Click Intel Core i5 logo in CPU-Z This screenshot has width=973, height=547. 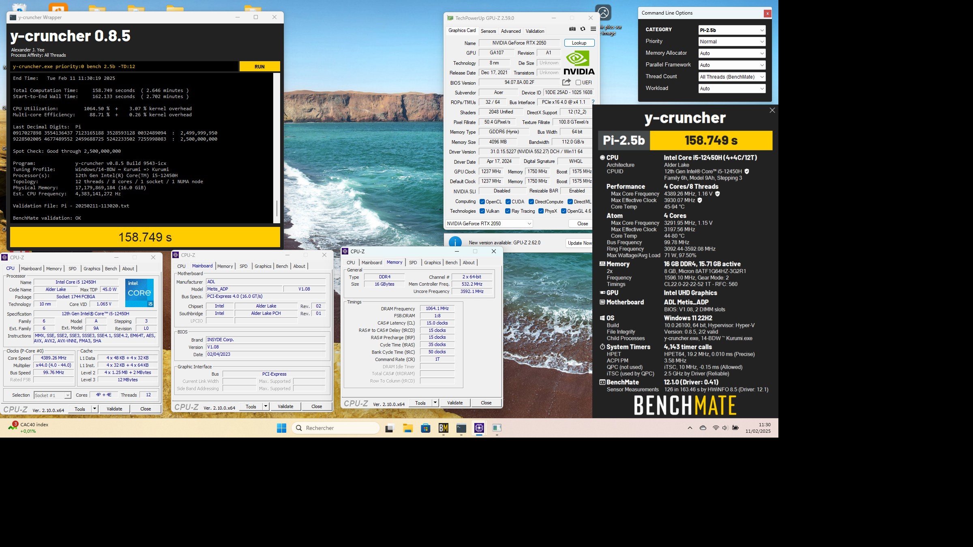click(139, 293)
